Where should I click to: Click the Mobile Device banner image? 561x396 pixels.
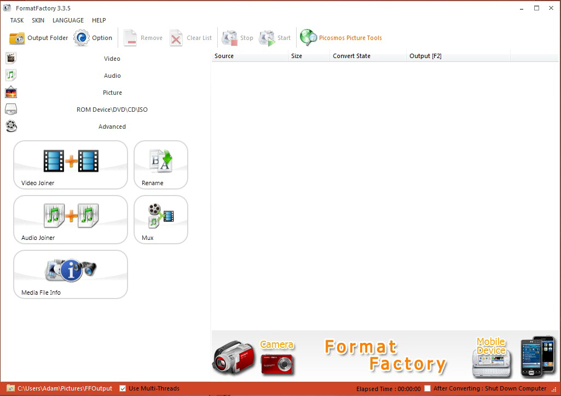coord(513,357)
